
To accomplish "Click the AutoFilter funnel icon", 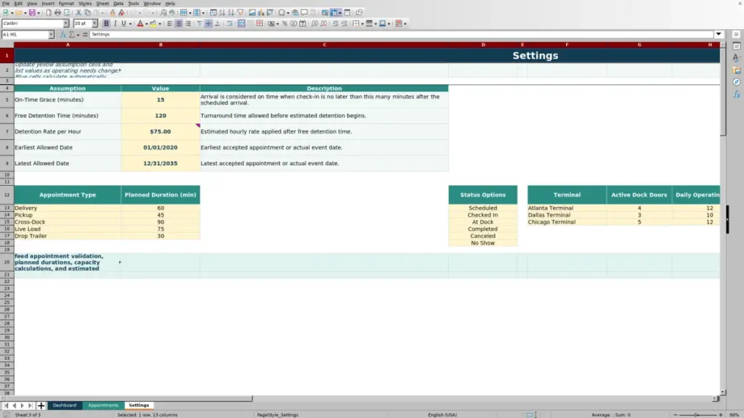I will pyautogui.click(x=240, y=12).
